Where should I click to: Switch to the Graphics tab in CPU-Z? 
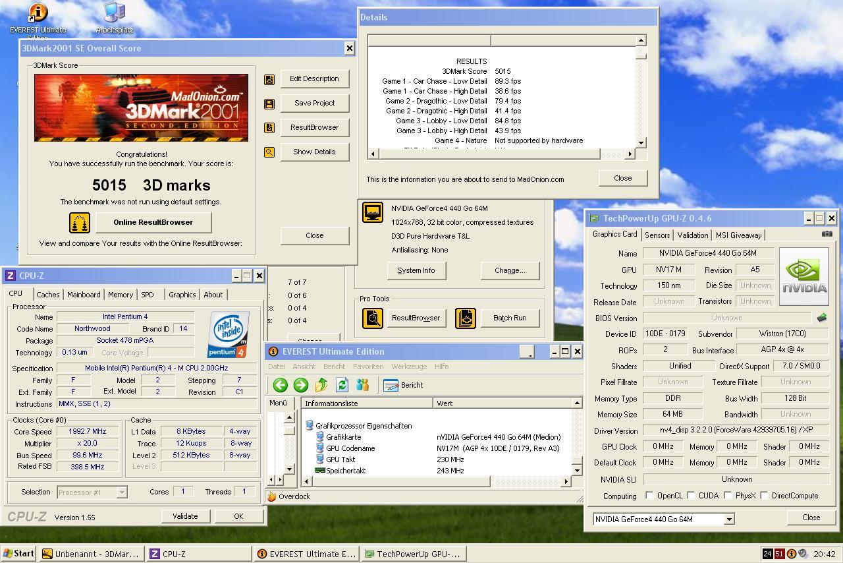(182, 295)
